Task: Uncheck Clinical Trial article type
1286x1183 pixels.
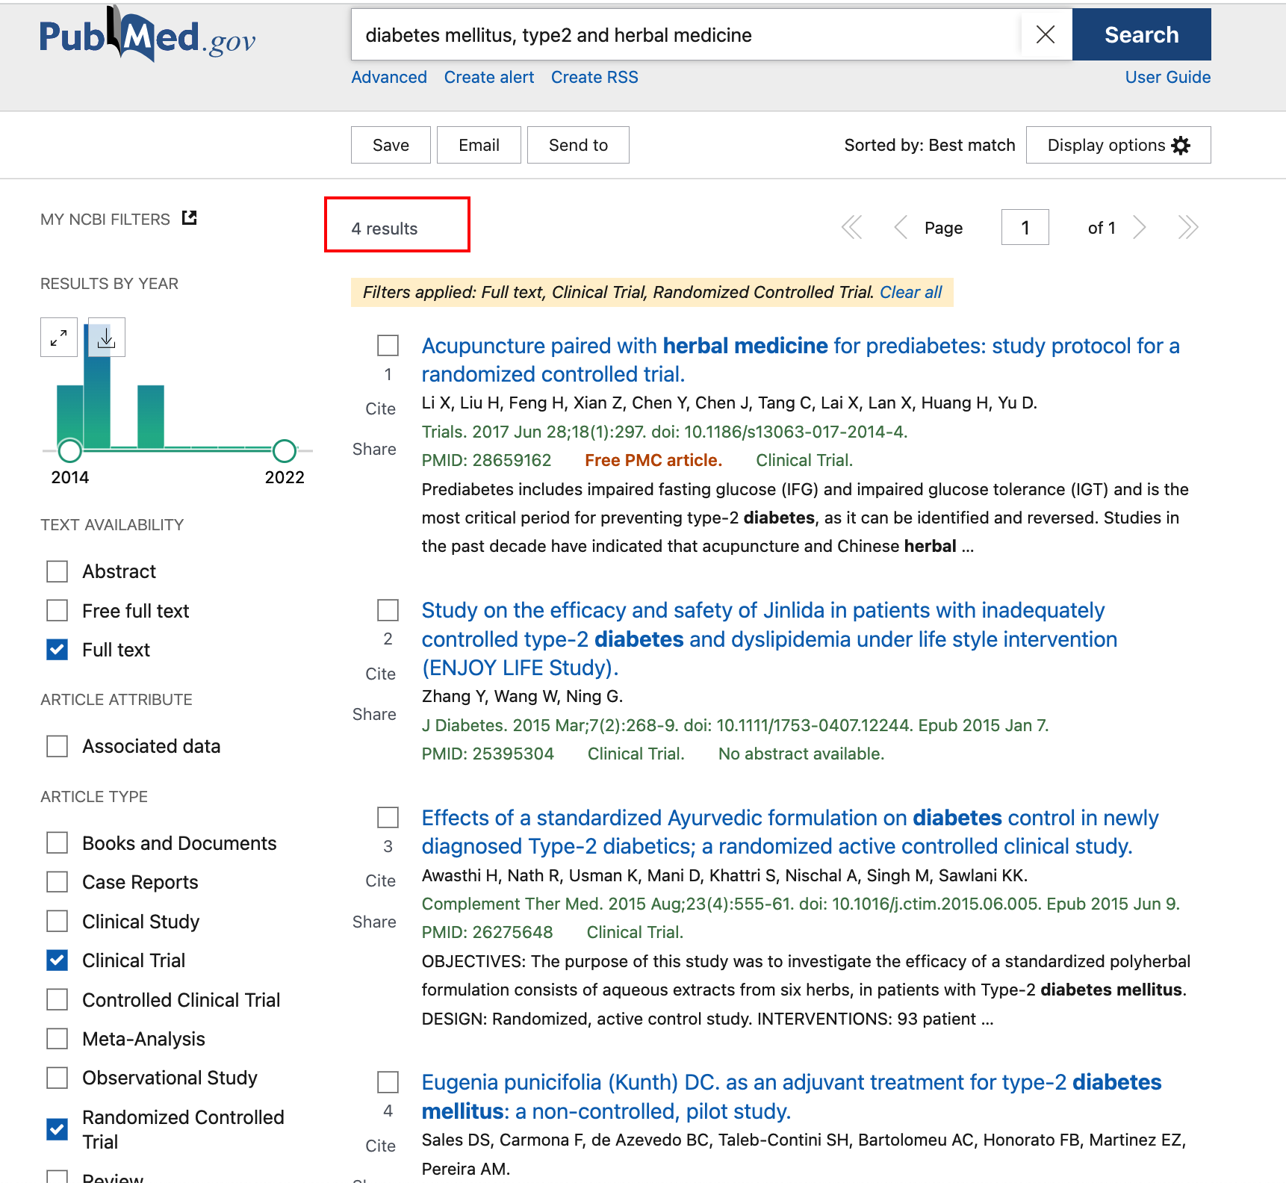Action: point(58,960)
